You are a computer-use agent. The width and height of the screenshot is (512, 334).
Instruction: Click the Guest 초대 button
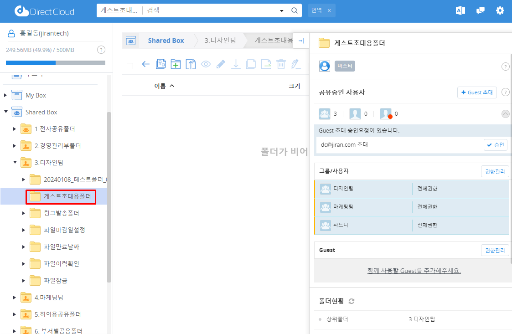click(477, 92)
